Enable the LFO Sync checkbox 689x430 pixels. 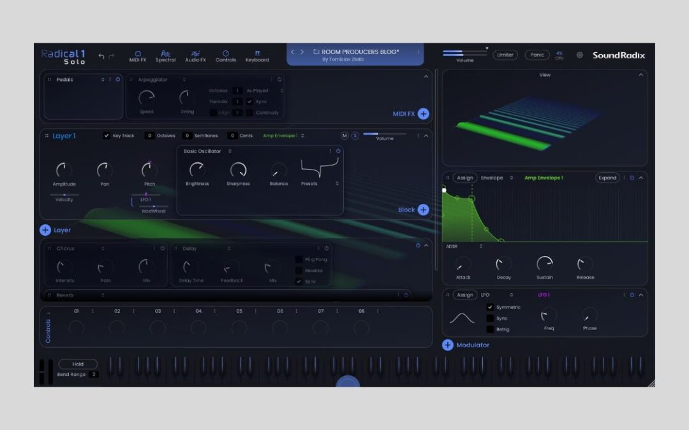click(x=490, y=318)
